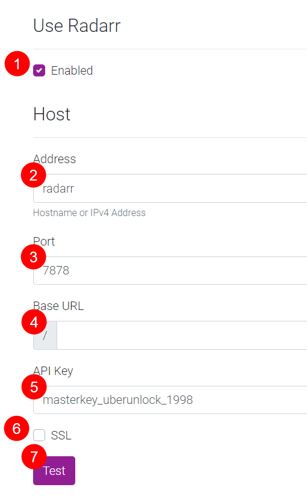Click red annotation marker number 7

[x=34, y=457]
